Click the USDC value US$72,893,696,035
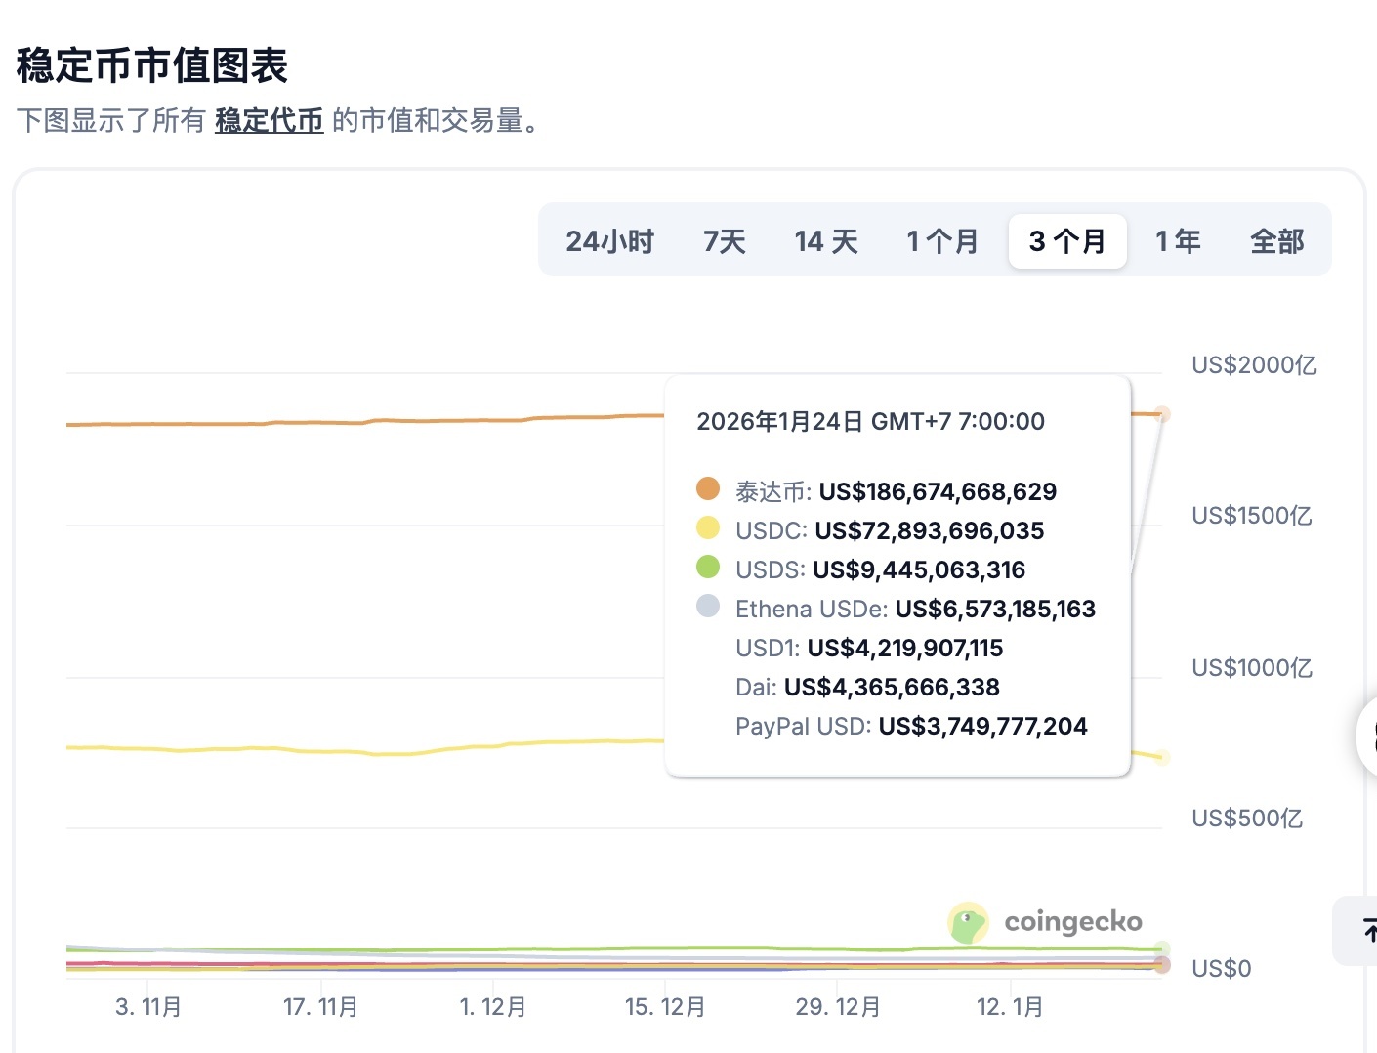This screenshot has width=1377, height=1053. pyautogui.click(x=930, y=530)
